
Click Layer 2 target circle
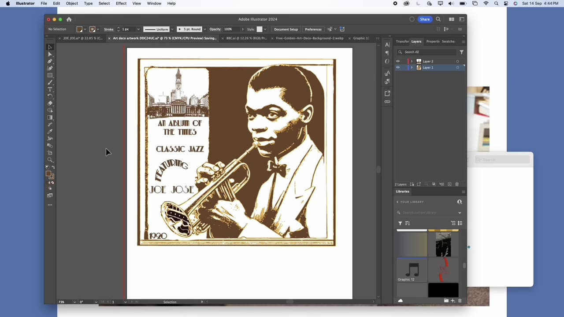pyautogui.click(x=457, y=61)
